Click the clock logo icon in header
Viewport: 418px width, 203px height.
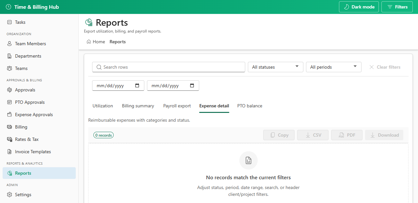tap(8, 7)
